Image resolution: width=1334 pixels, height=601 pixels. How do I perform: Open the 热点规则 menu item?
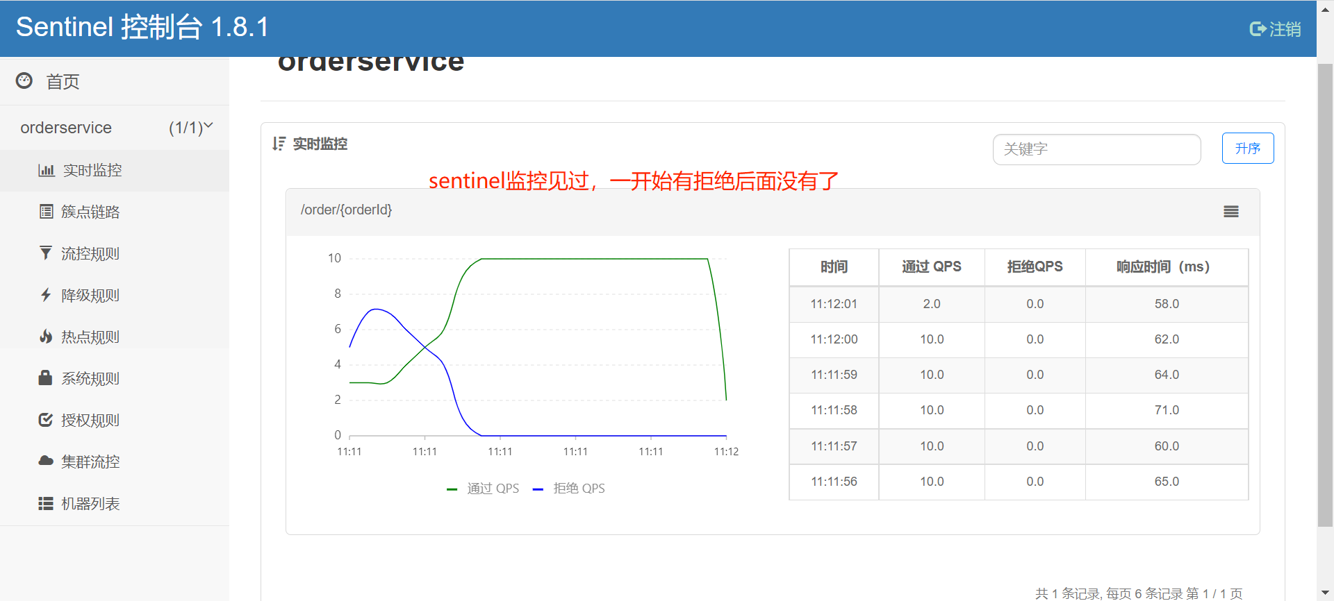(x=115, y=337)
